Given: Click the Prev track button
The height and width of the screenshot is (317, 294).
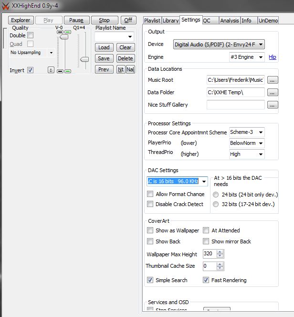Looking at the screenshot, I should tap(104, 69).
